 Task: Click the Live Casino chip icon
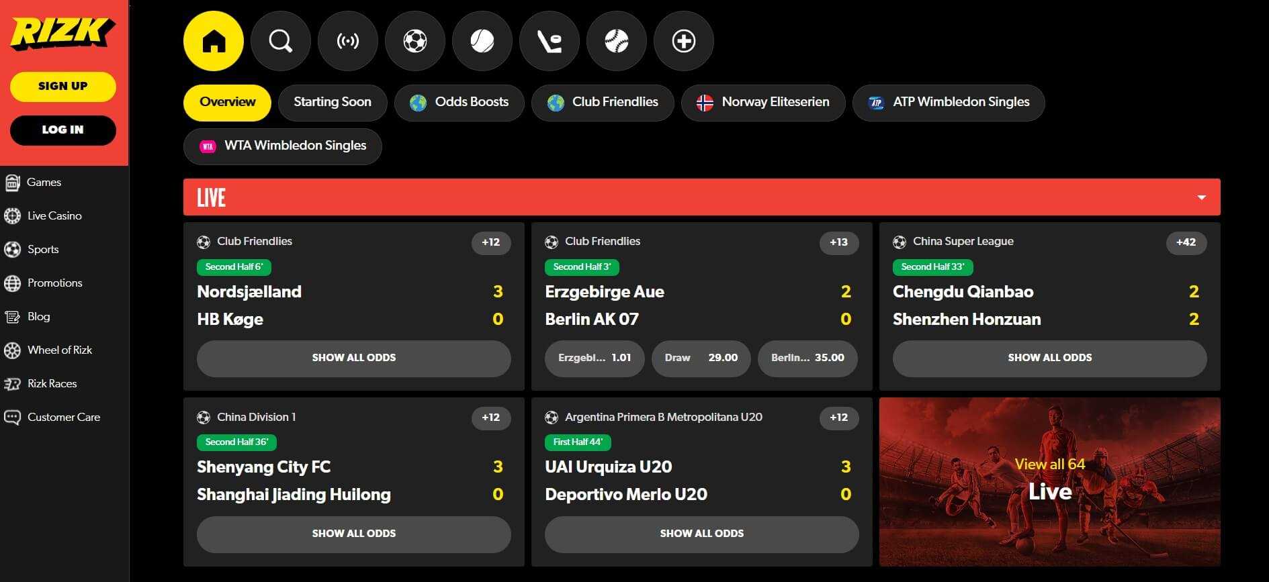[12, 215]
